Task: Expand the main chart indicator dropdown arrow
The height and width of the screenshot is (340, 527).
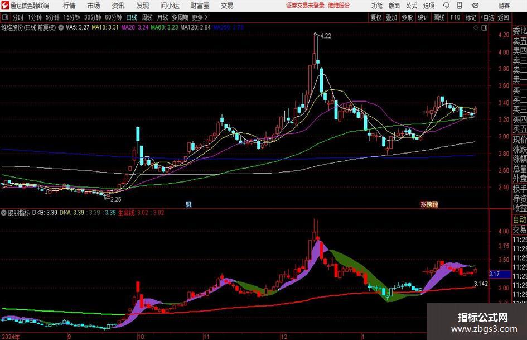Action: click(x=61, y=27)
